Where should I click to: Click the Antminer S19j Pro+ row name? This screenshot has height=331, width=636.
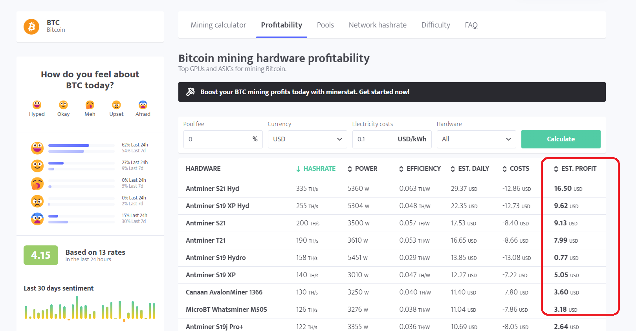pos(214,327)
